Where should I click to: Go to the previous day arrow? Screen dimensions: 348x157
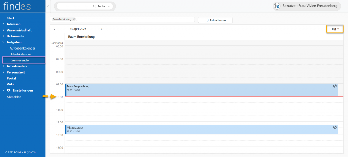[54, 29]
